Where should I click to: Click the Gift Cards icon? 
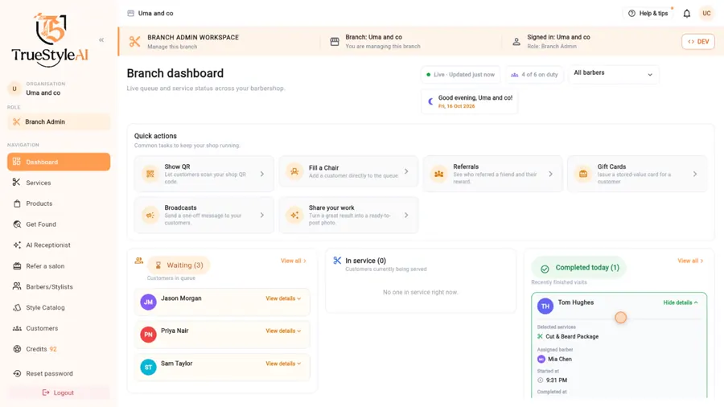pos(583,174)
